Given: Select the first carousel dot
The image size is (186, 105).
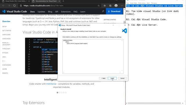Looking at the screenshot, I should 58,92.
